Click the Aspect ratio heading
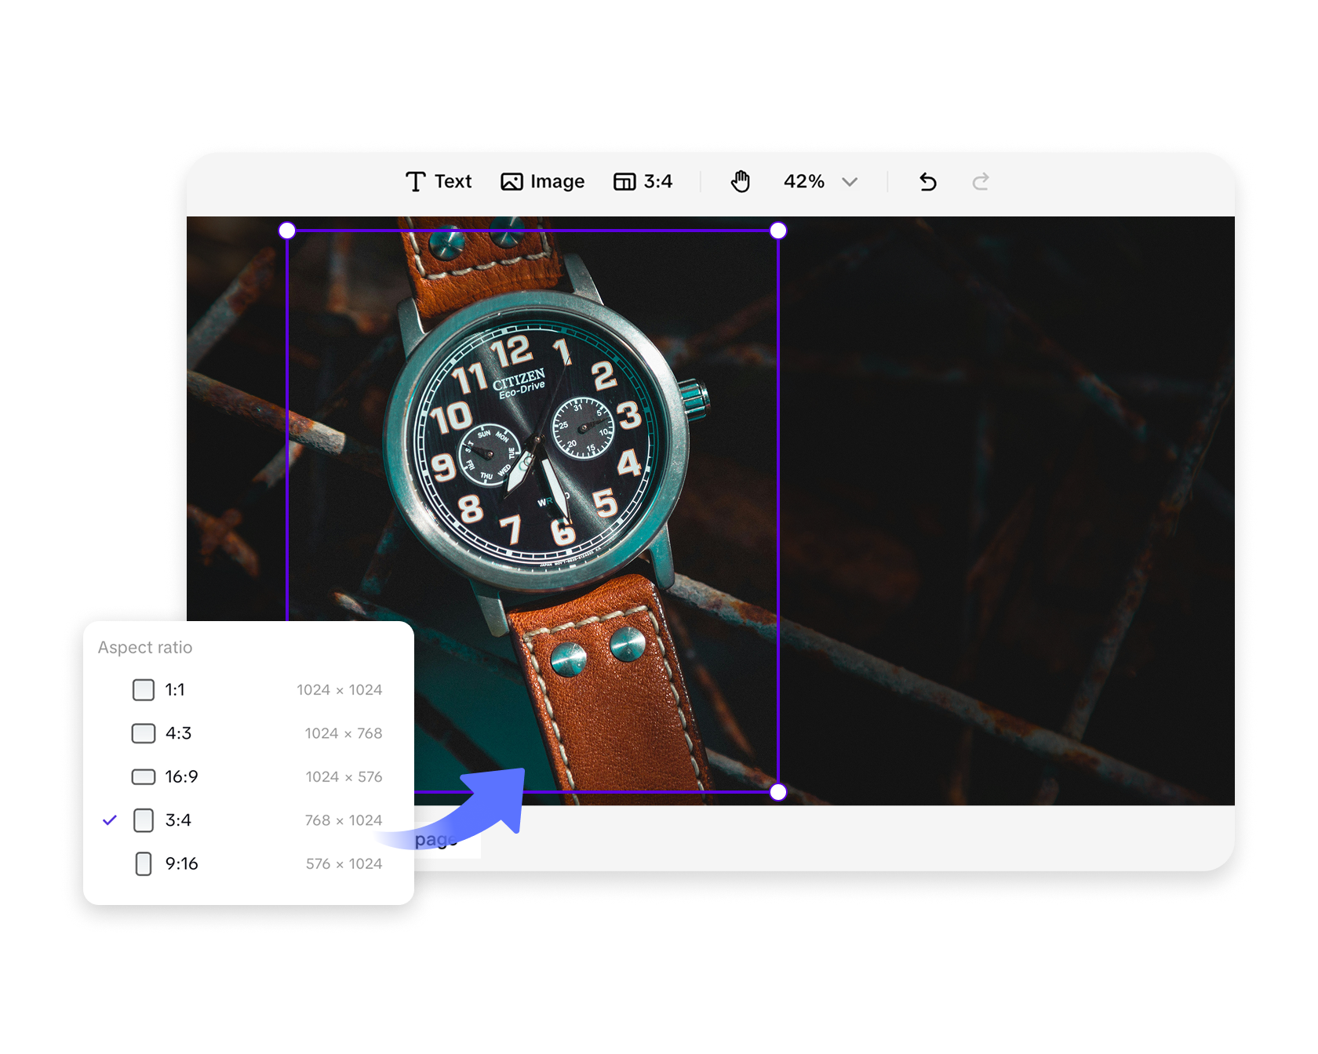 click(x=145, y=648)
